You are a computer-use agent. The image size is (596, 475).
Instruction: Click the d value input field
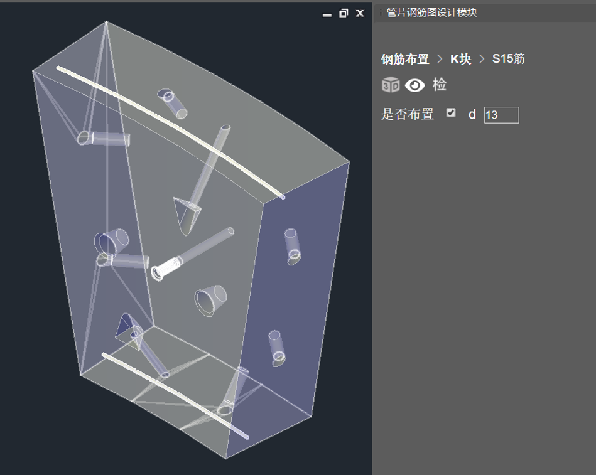coord(501,115)
